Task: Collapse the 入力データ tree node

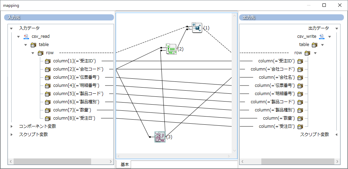Action: pyautogui.click(x=12, y=28)
